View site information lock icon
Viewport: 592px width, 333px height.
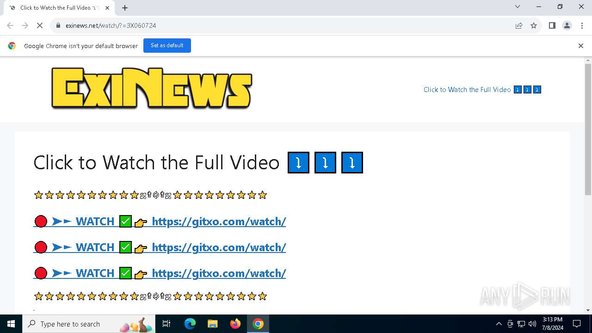click(58, 25)
